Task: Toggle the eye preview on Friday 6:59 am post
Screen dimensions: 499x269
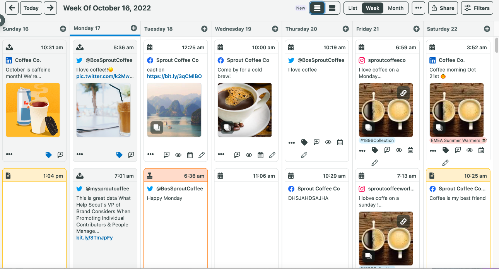Action: click(x=399, y=150)
